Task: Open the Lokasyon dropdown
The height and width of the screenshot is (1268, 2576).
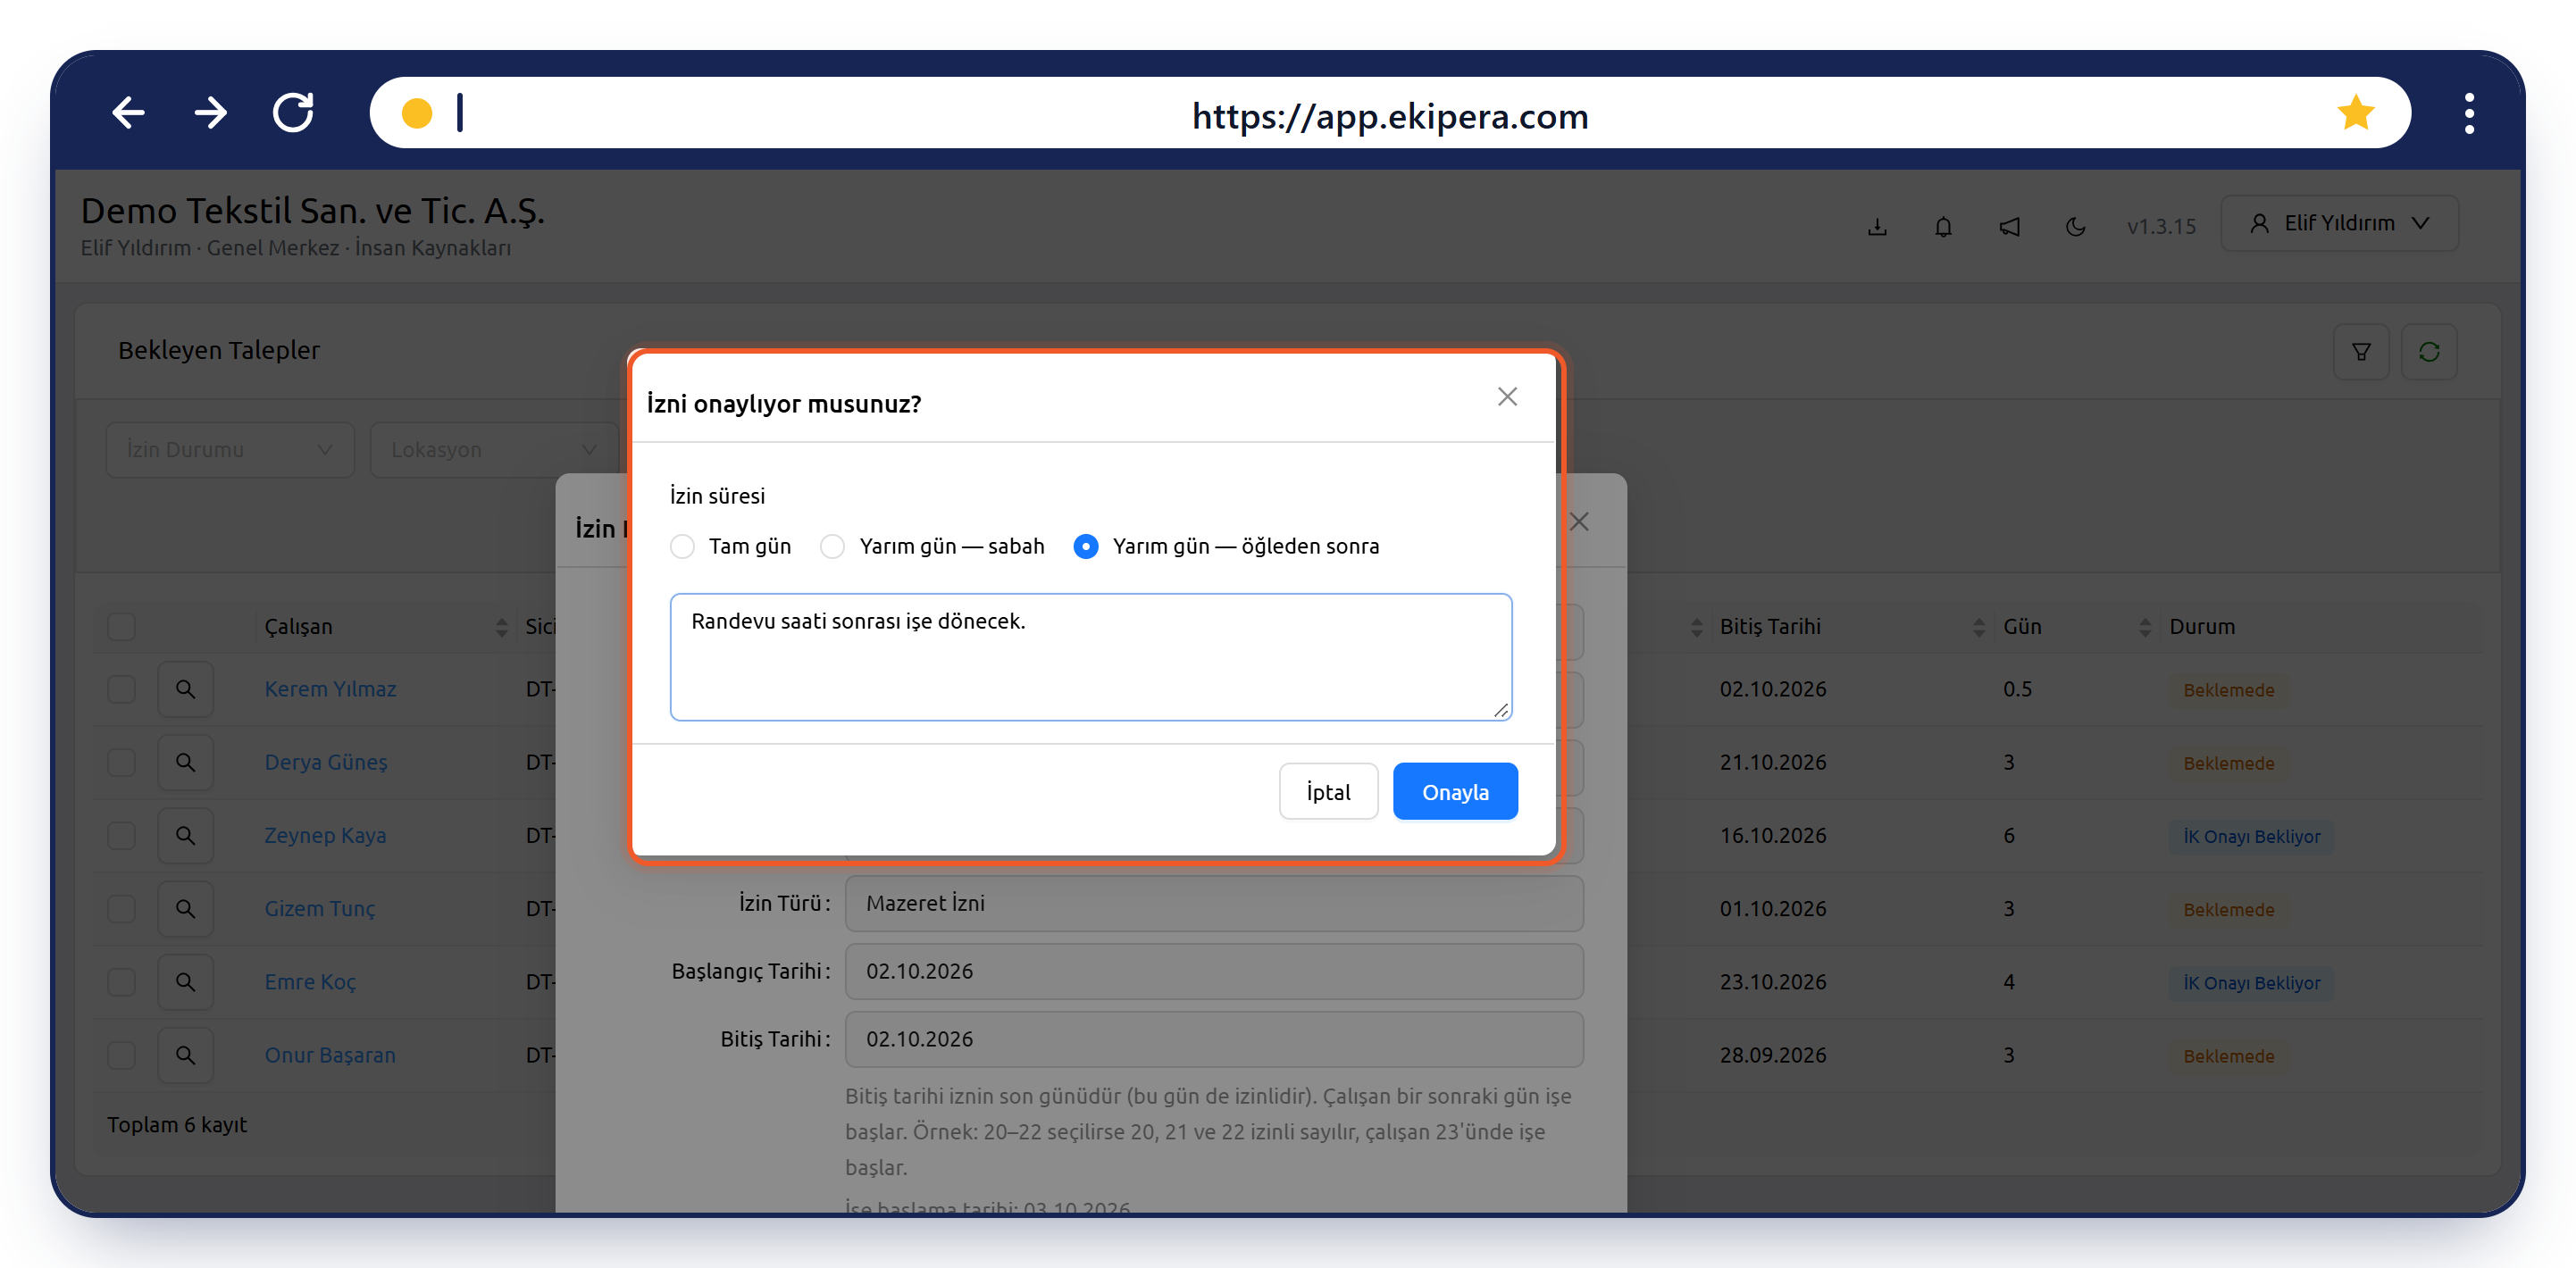Action: tap(494, 450)
